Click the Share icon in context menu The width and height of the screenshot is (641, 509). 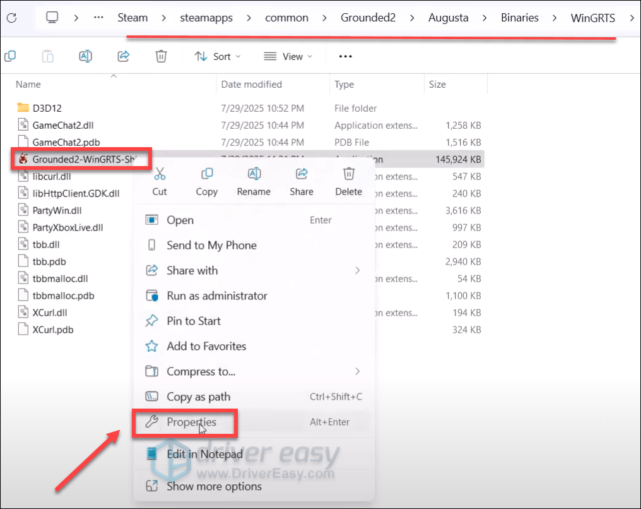click(x=302, y=174)
